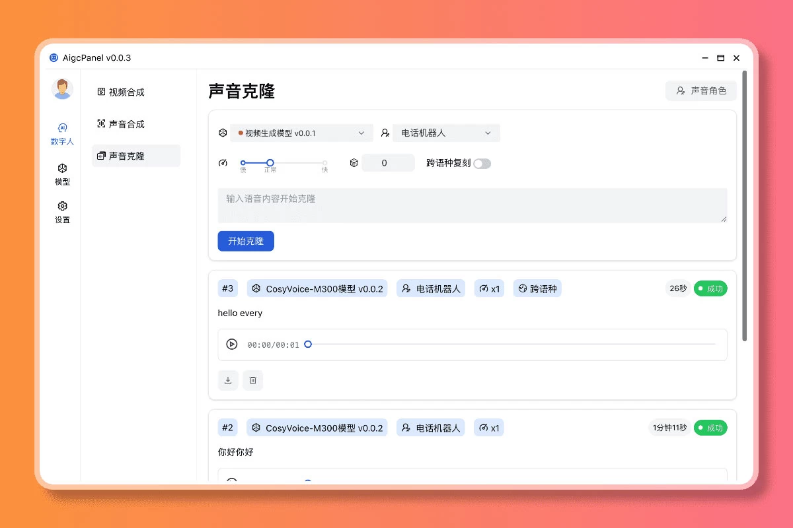Open the 视频生成模型 v0.0.1 dropdown
Image resolution: width=793 pixels, height=528 pixels.
pyautogui.click(x=301, y=133)
